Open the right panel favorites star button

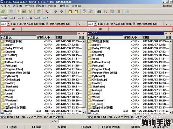tap(166, 33)
